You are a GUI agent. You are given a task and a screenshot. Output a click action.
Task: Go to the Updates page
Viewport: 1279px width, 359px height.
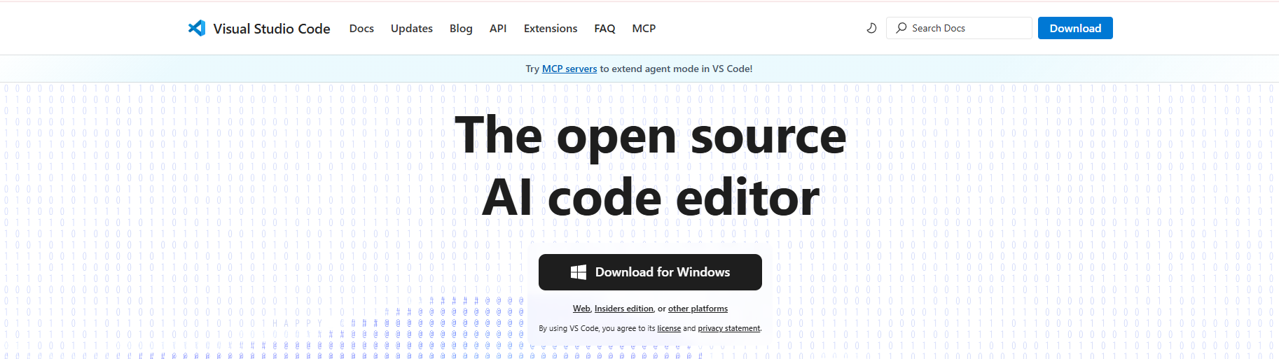click(411, 29)
